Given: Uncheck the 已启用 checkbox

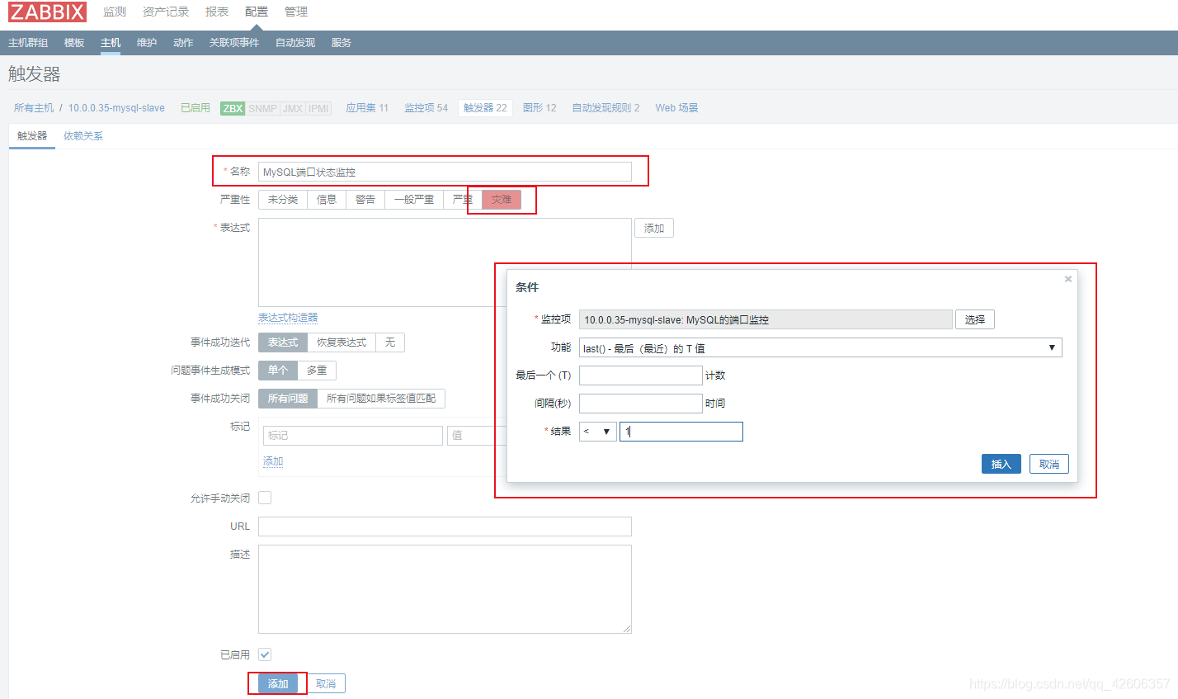Looking at the screenshot, I should 265,654.
